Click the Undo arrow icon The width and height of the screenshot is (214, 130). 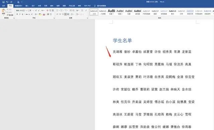(x=7, y=2)
